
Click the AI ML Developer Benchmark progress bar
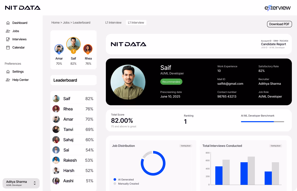262,122
